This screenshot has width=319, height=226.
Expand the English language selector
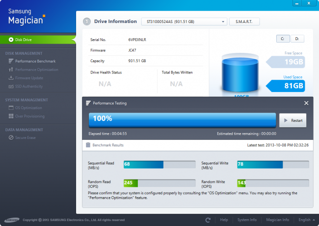coord(307,220)
